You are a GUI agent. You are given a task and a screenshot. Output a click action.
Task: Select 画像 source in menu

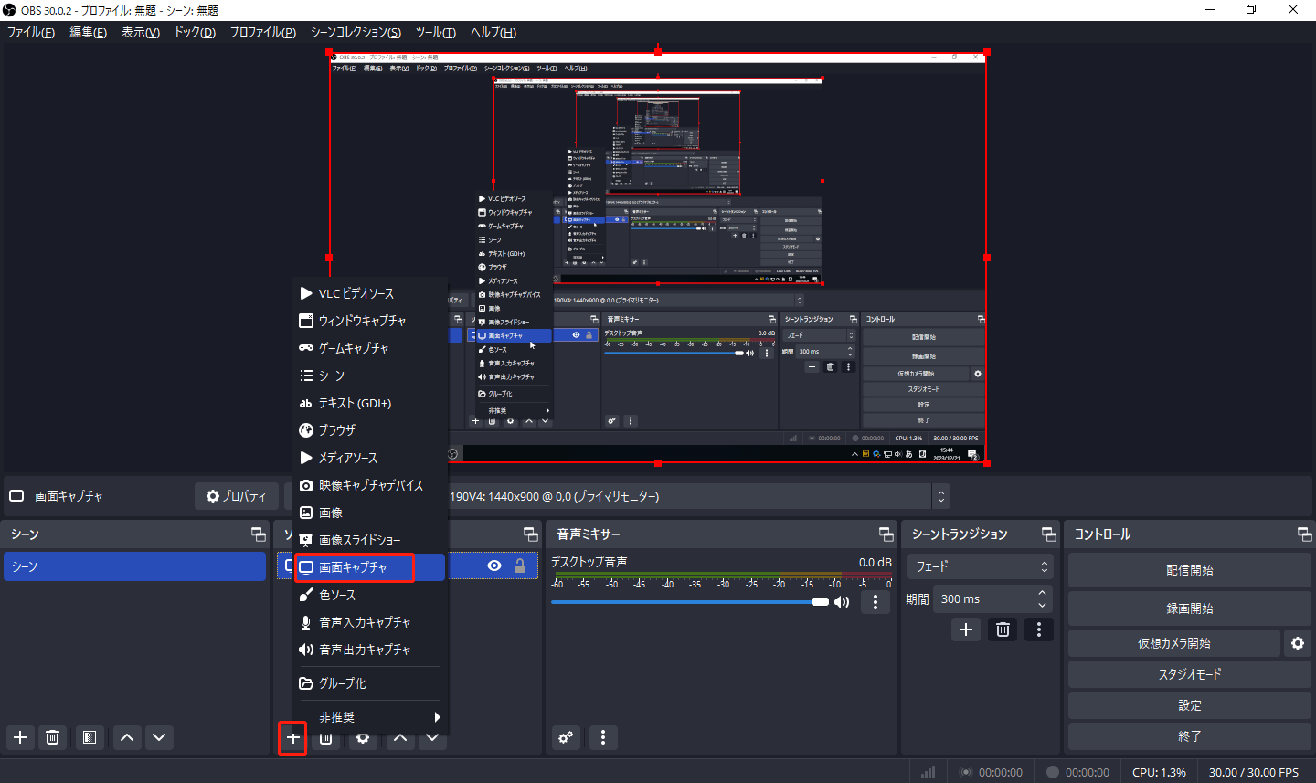coord(370,513)
